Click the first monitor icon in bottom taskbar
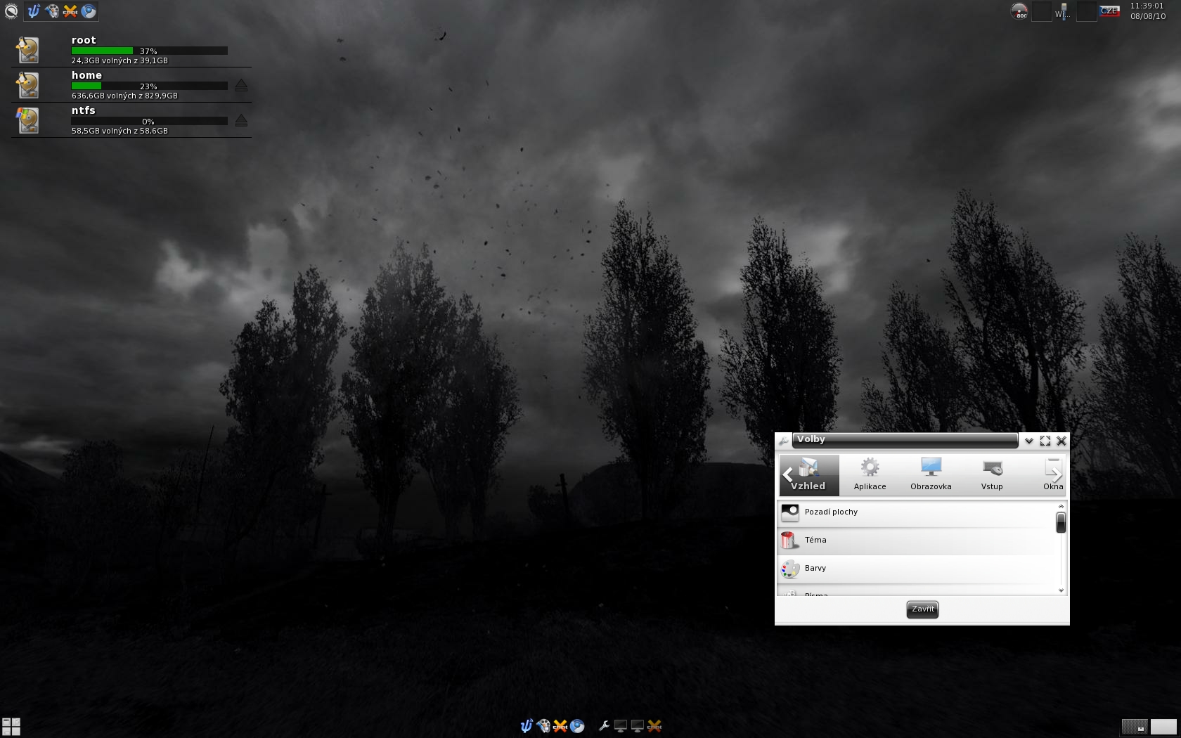 pos(620,726)
